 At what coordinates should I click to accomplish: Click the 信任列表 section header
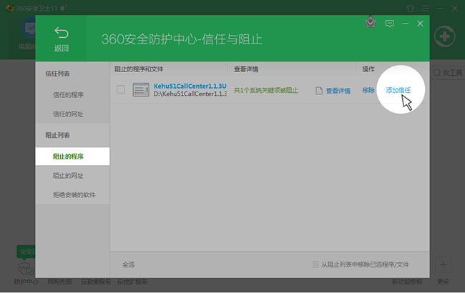tap(57, 74)
